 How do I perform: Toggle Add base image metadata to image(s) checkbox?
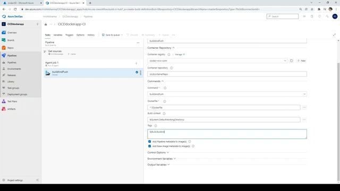click(x=149, y=146)
